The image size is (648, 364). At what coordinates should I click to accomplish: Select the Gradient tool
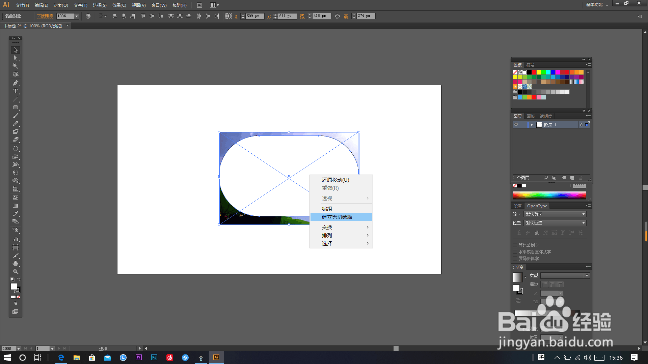click(x=16, y=206)
